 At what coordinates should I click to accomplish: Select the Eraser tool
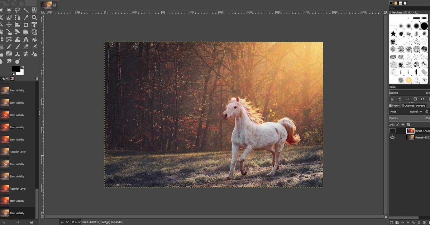pos(26,46)
